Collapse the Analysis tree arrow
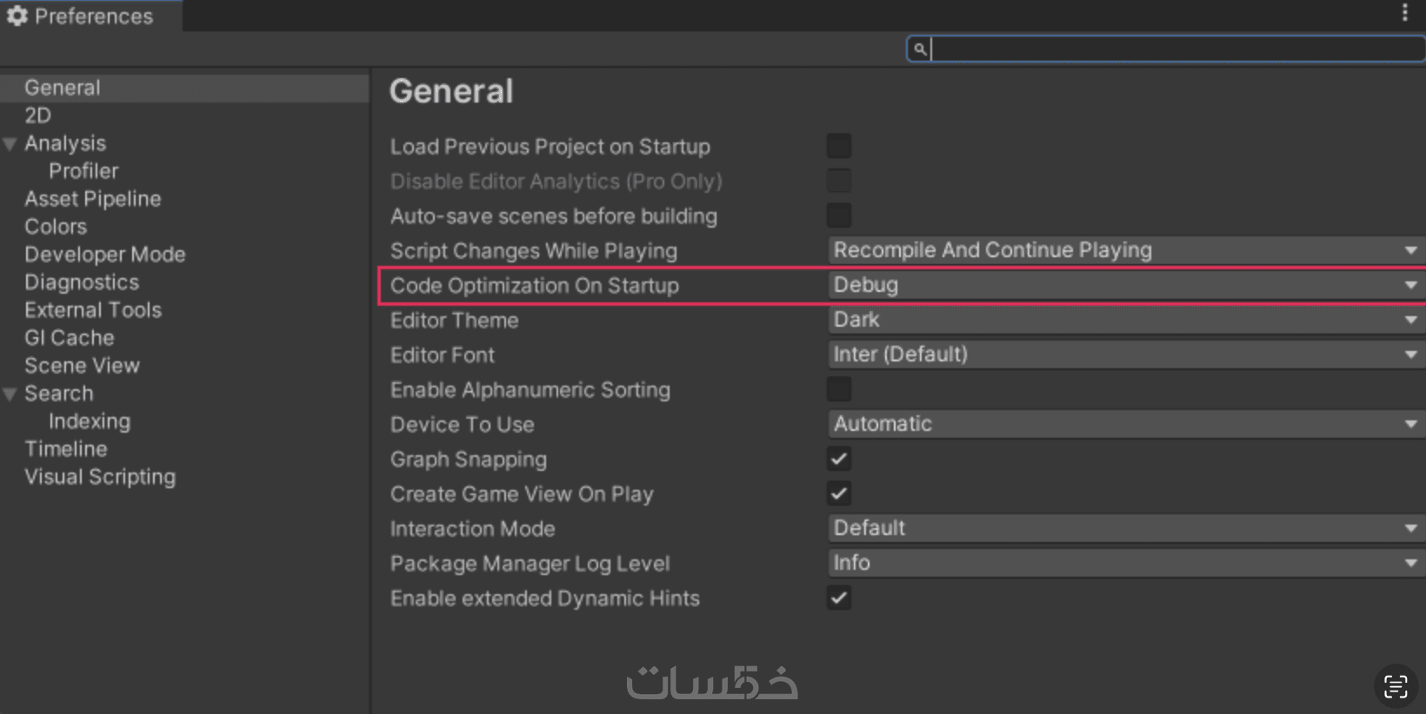Screen dimensions: 1426x714 [10, 144]
